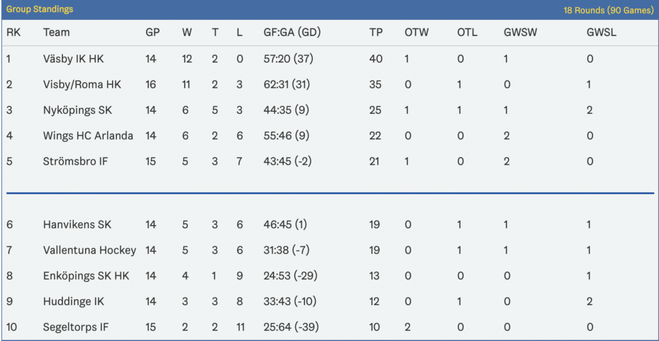Open the Väsby IK HK team link

pos(73,59)
